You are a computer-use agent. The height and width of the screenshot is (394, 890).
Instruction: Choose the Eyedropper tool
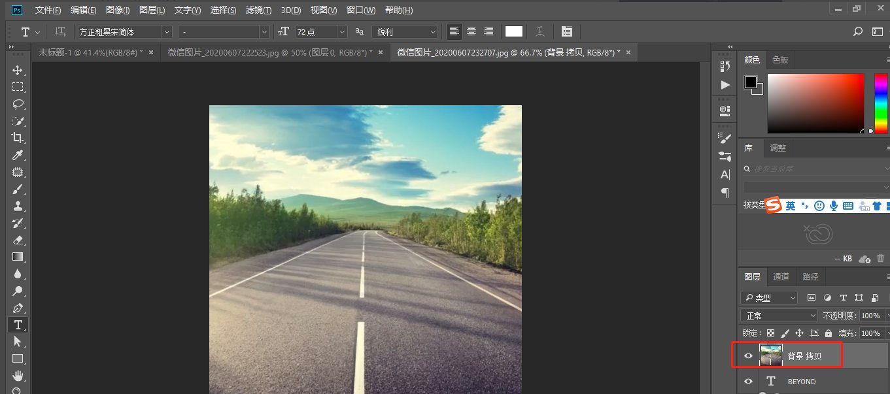[x=18, y=155]
